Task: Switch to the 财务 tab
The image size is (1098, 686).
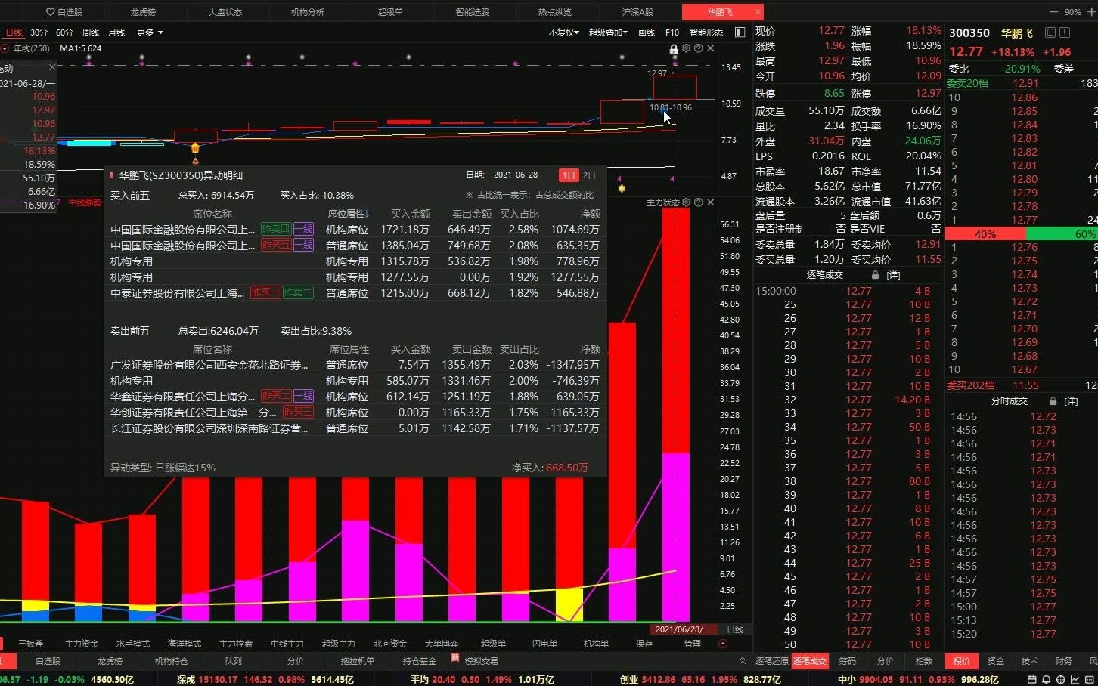Action: pos(1064,661)
